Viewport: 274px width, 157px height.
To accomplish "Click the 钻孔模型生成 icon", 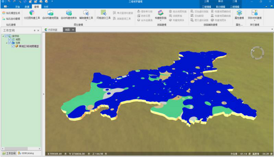I will pos(3,13).
